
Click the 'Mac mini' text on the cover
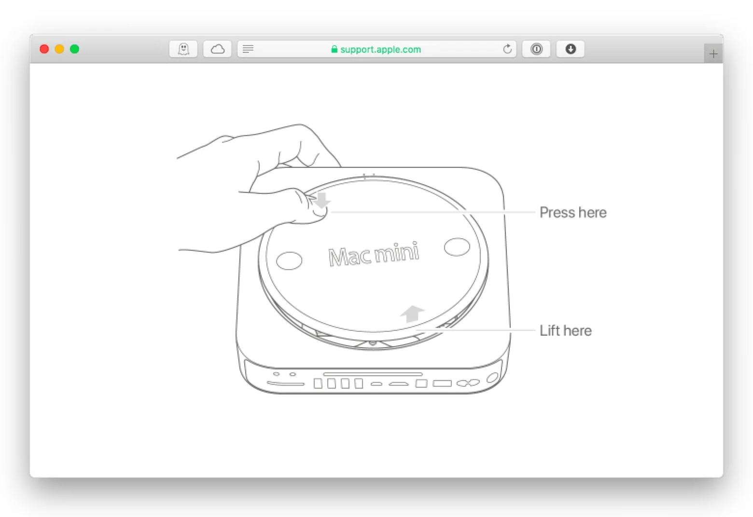374,254
